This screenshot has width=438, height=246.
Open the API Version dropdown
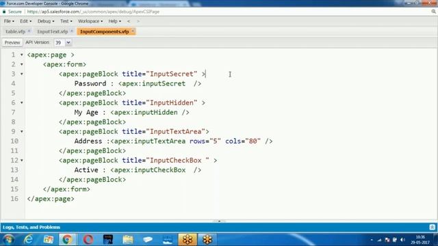[68, 42]
